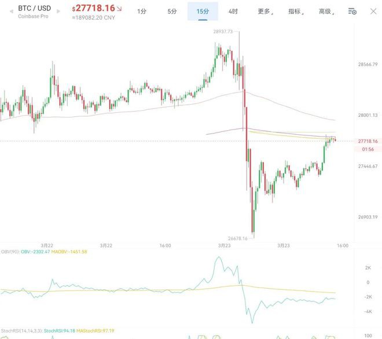Click the MAOBV value in the legend
This screenshot has height=339, width=382.
[x=69, y=252]
